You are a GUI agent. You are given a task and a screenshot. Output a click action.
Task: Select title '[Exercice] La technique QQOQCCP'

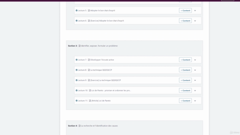106,80
